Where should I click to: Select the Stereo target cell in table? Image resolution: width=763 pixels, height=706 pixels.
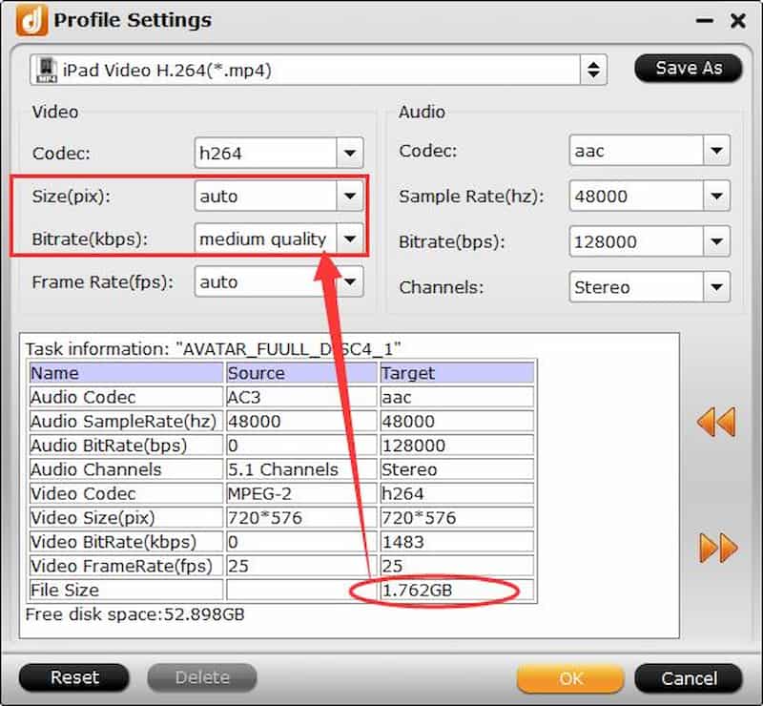pos(457,469)
